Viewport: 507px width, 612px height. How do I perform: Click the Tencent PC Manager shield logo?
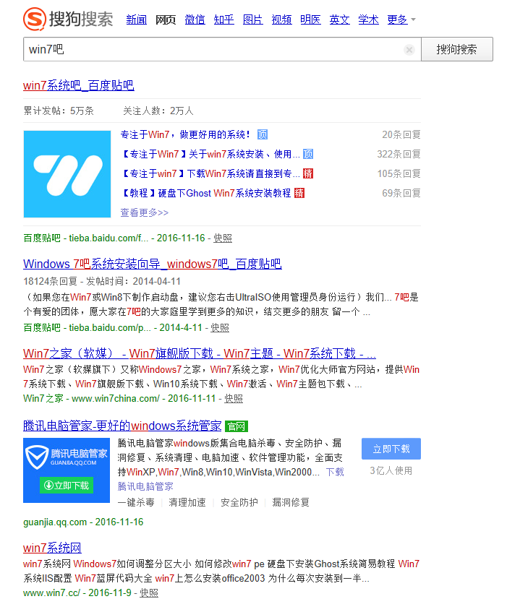pos(37,457)
